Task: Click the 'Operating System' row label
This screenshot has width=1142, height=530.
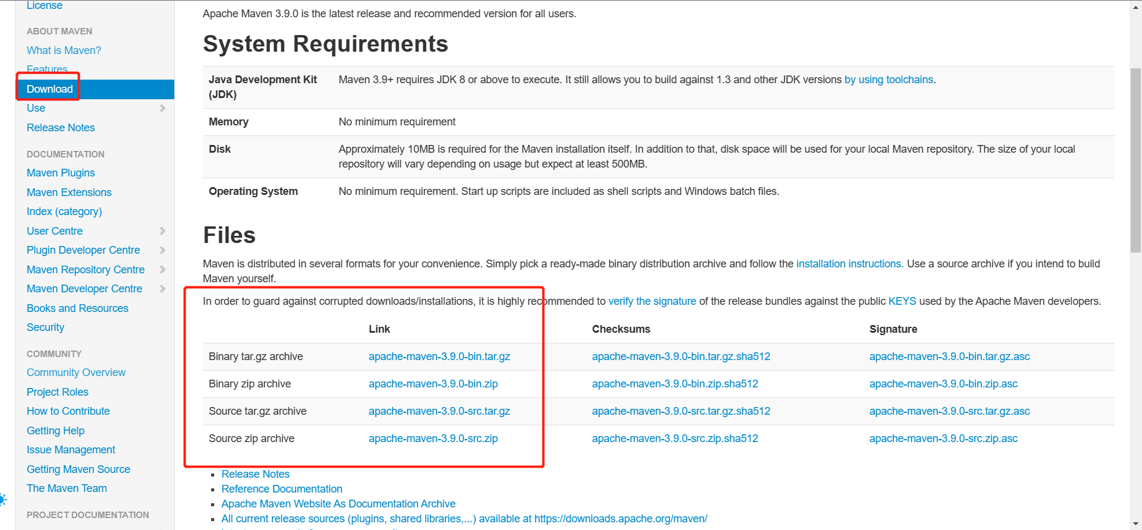Action: (253, 191)
